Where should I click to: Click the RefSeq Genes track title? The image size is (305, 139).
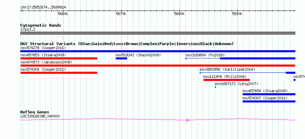[35, 112]
